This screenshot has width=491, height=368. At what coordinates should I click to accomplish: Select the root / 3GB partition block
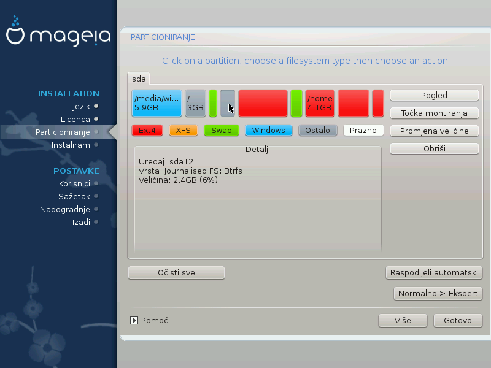(195, 103)
